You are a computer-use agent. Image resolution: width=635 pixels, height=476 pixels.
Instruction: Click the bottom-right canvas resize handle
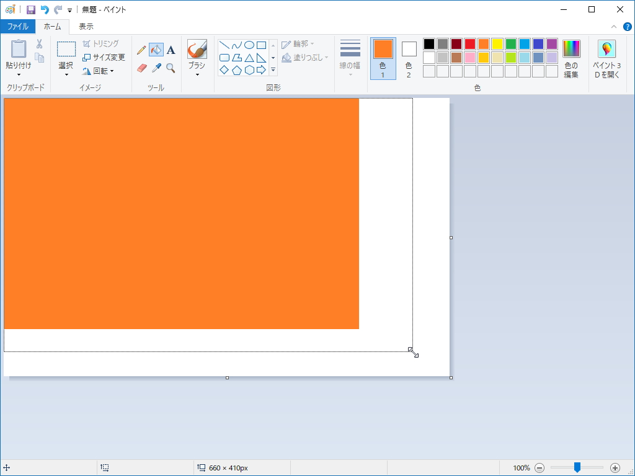(x=451, y=377)
